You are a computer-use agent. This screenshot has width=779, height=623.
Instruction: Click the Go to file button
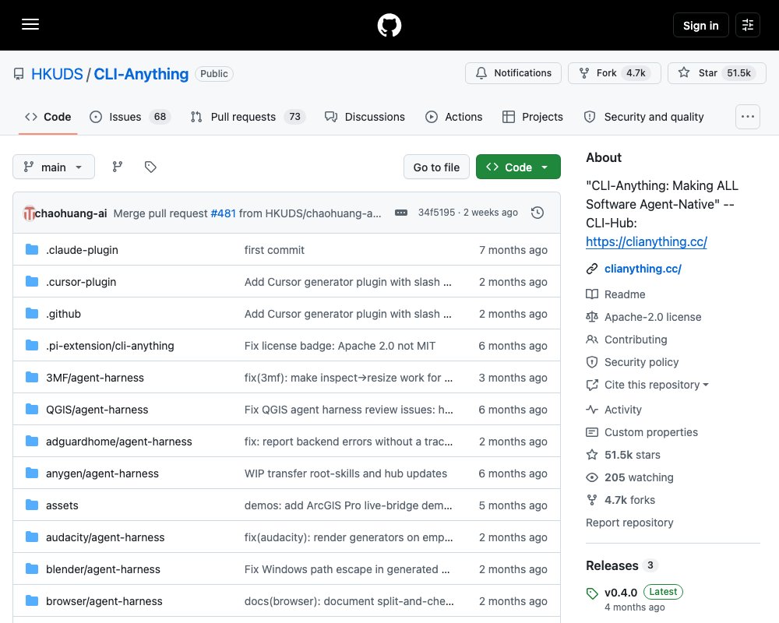(436, 167)
